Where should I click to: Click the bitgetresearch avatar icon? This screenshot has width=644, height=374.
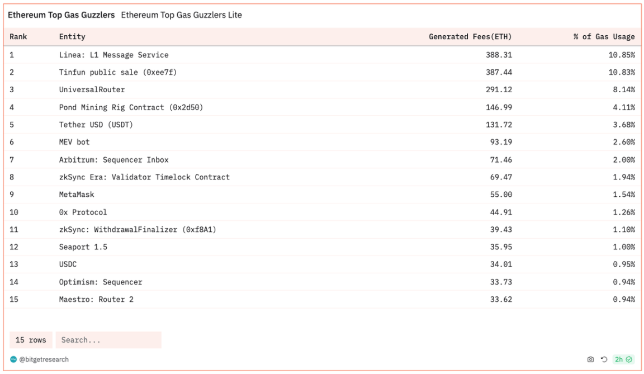point(13,359)
